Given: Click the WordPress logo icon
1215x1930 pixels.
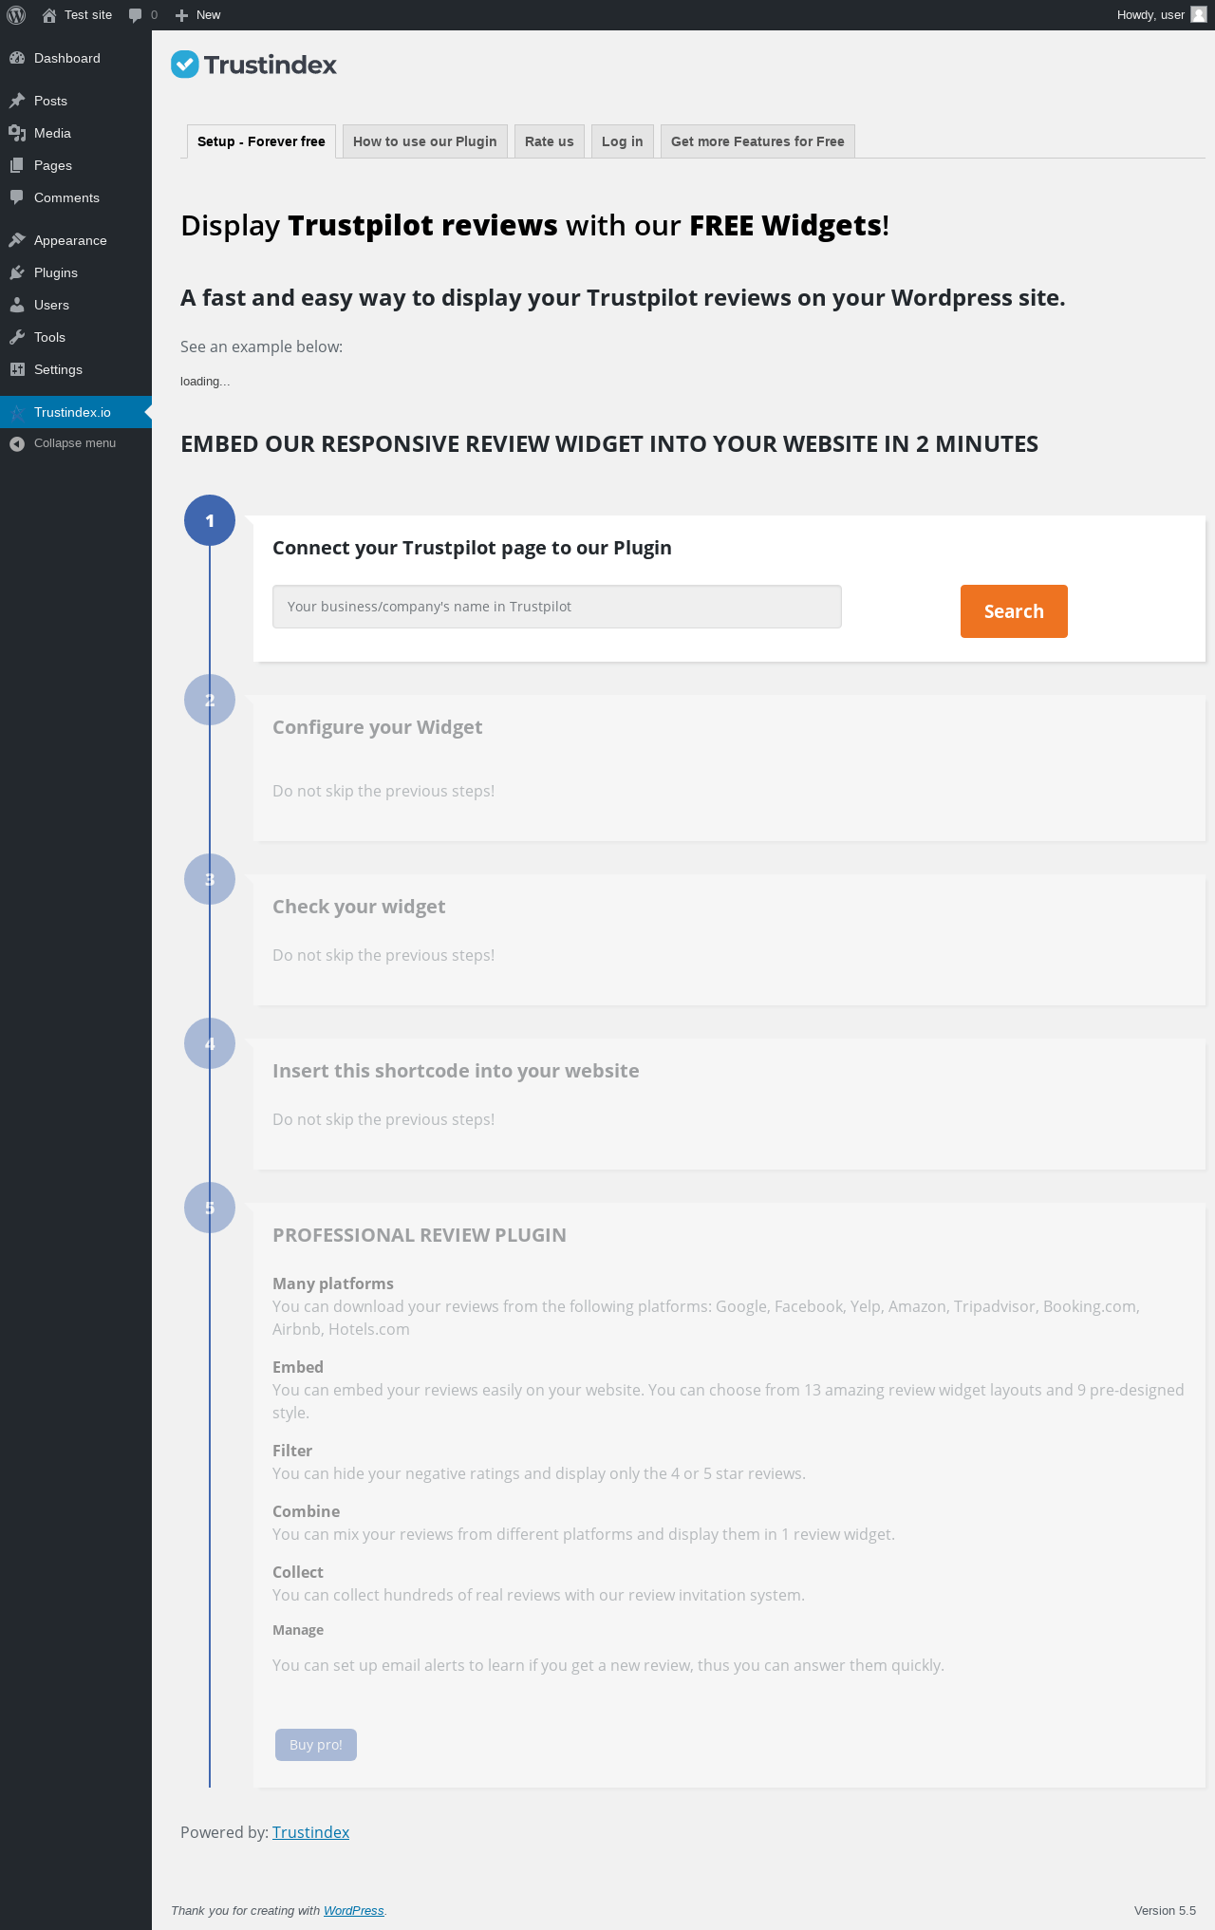Looking at the screenshot, I should click(16, 15).
